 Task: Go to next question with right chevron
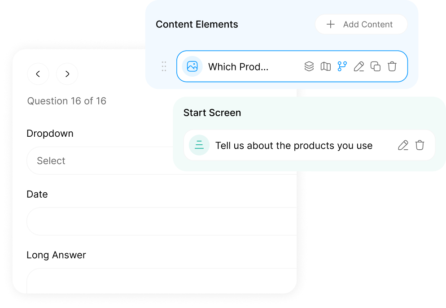click(67, 74)
